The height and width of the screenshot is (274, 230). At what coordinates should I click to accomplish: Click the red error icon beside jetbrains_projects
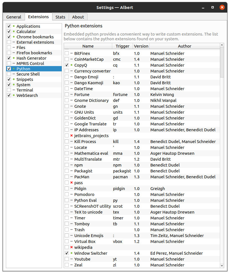click(72, 136)
